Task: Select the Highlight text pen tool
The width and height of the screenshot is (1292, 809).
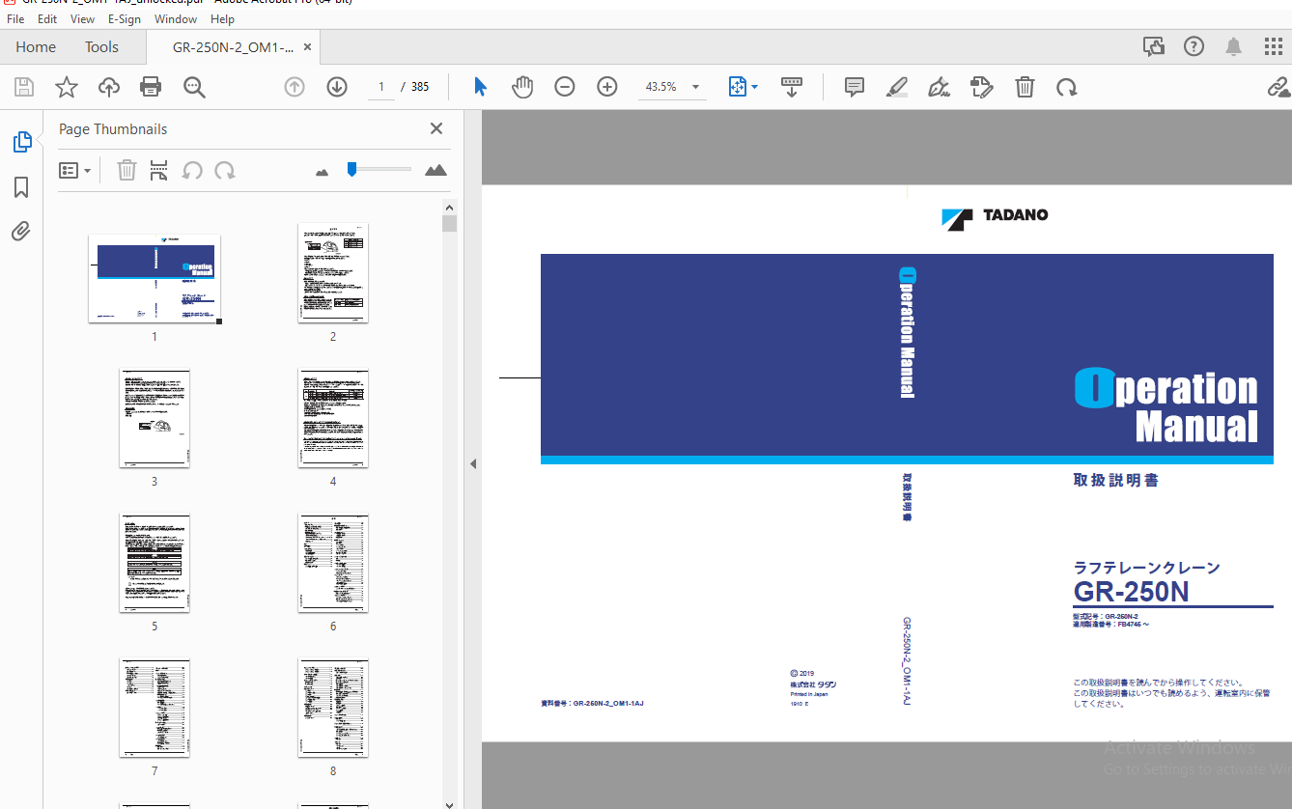Action: pyautogui.click(x=897, y=87)
